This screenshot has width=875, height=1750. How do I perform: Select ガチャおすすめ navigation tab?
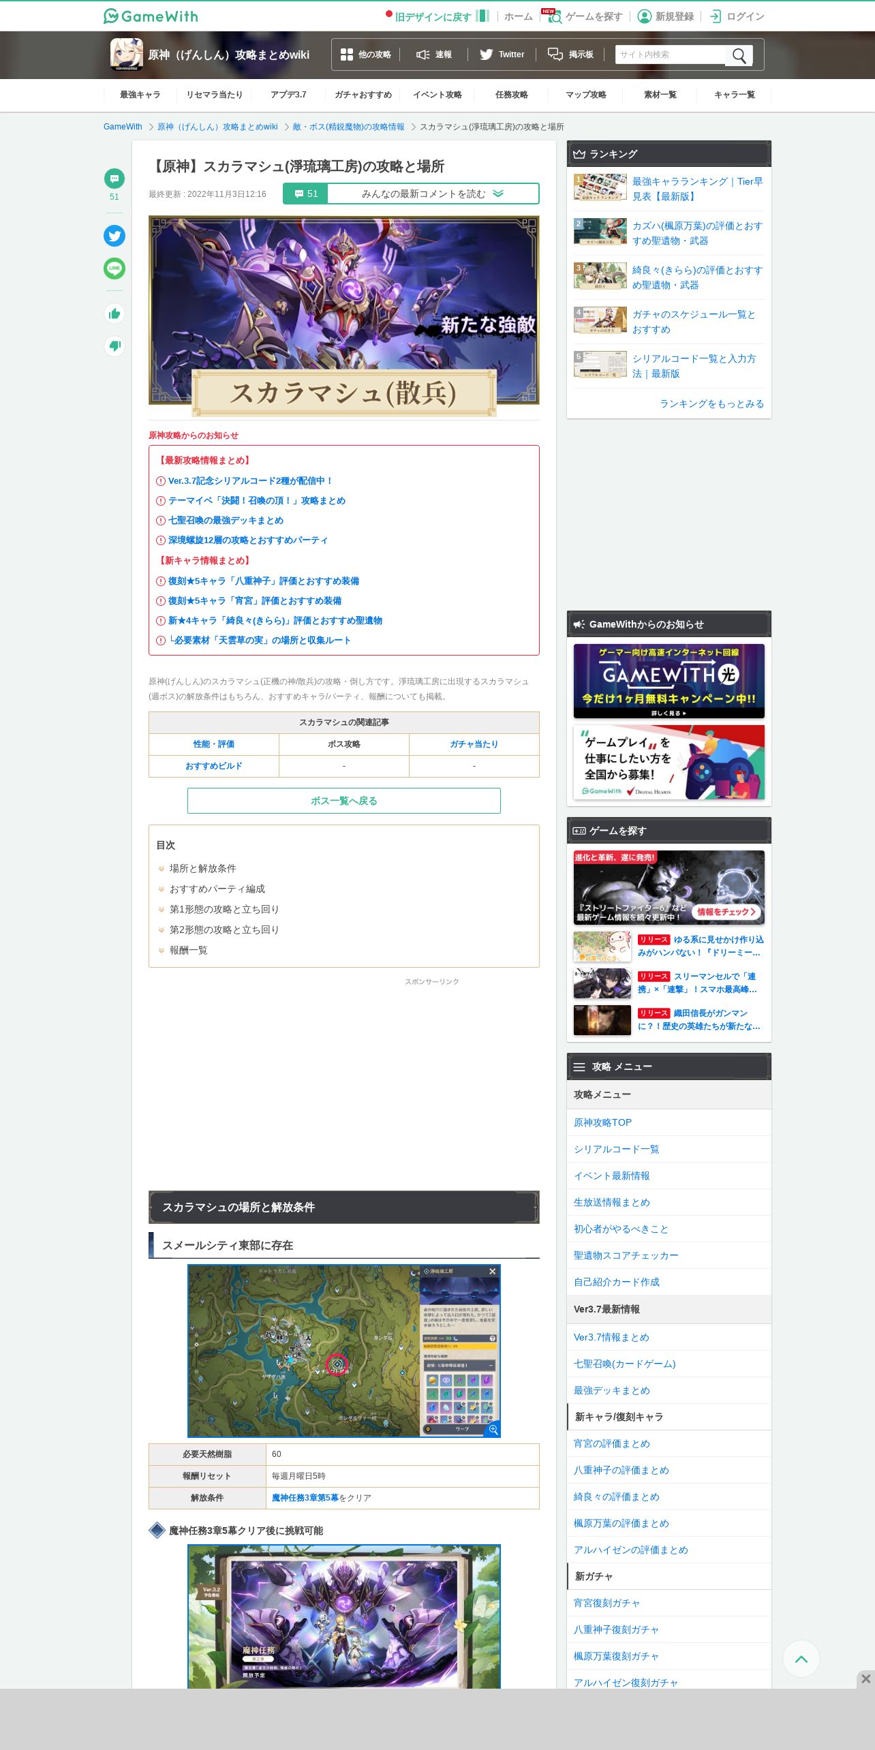tap(363, 95)
